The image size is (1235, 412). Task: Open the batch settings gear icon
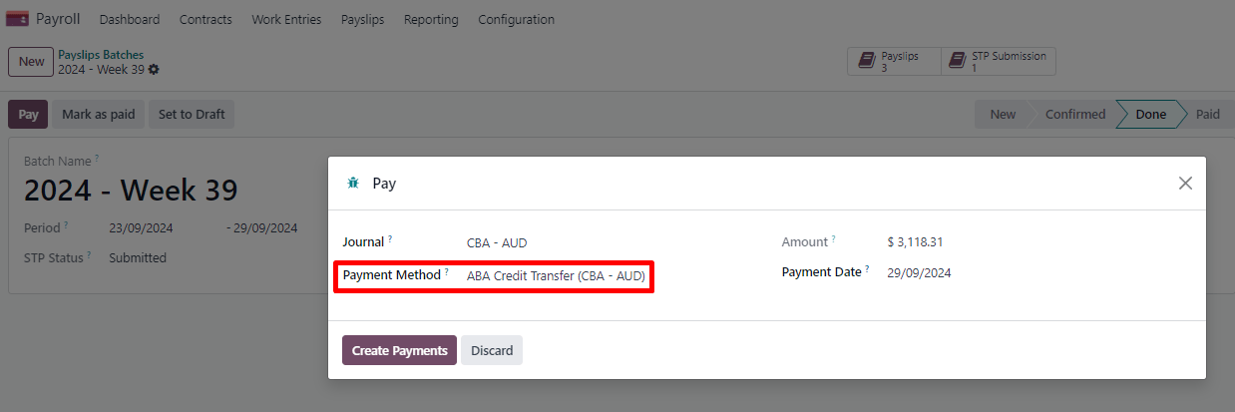154,70
